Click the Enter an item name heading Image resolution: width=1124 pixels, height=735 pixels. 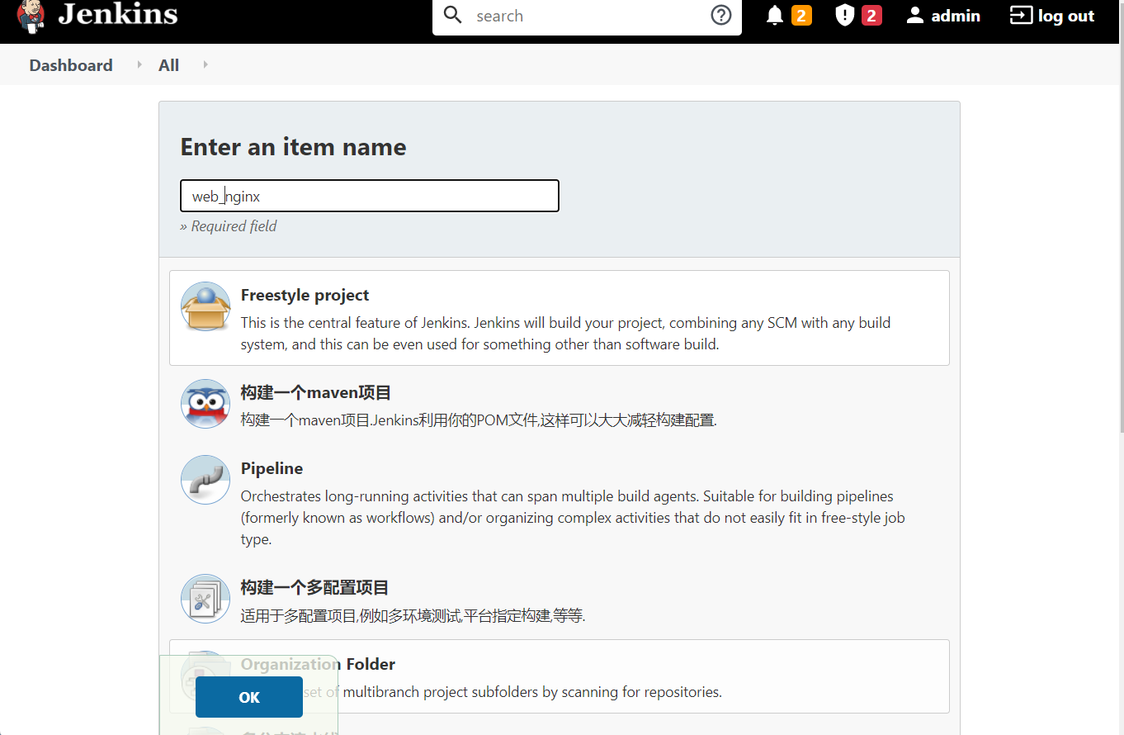[293, 147]
